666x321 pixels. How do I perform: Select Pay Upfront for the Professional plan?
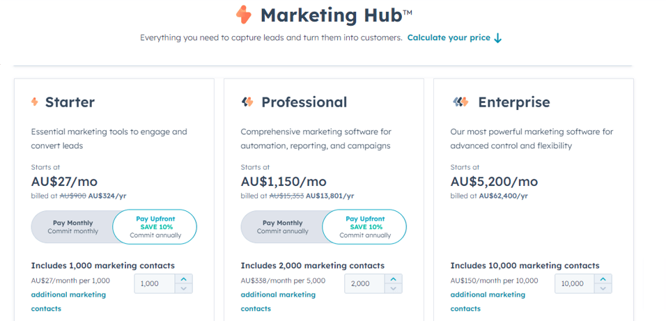365,227
